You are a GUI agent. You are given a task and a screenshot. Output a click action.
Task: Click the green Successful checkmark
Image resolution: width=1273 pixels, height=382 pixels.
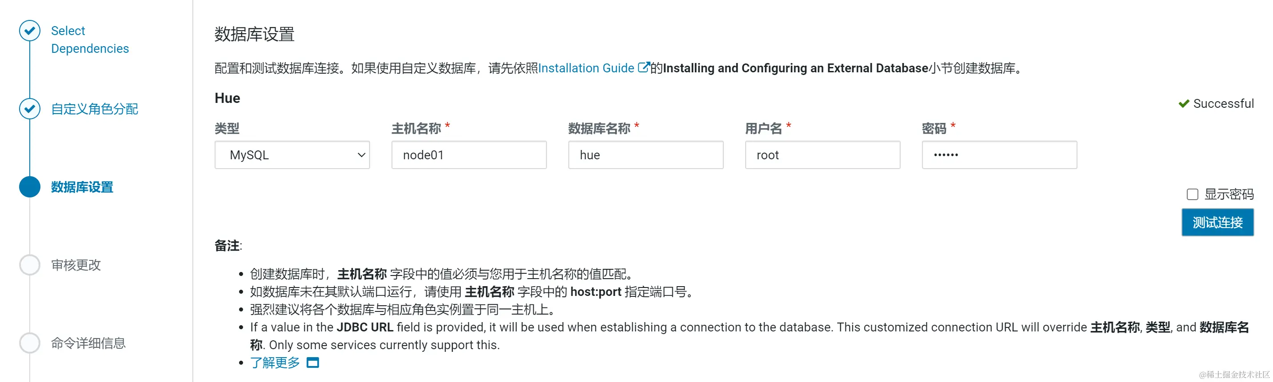tap(1184, 103)
